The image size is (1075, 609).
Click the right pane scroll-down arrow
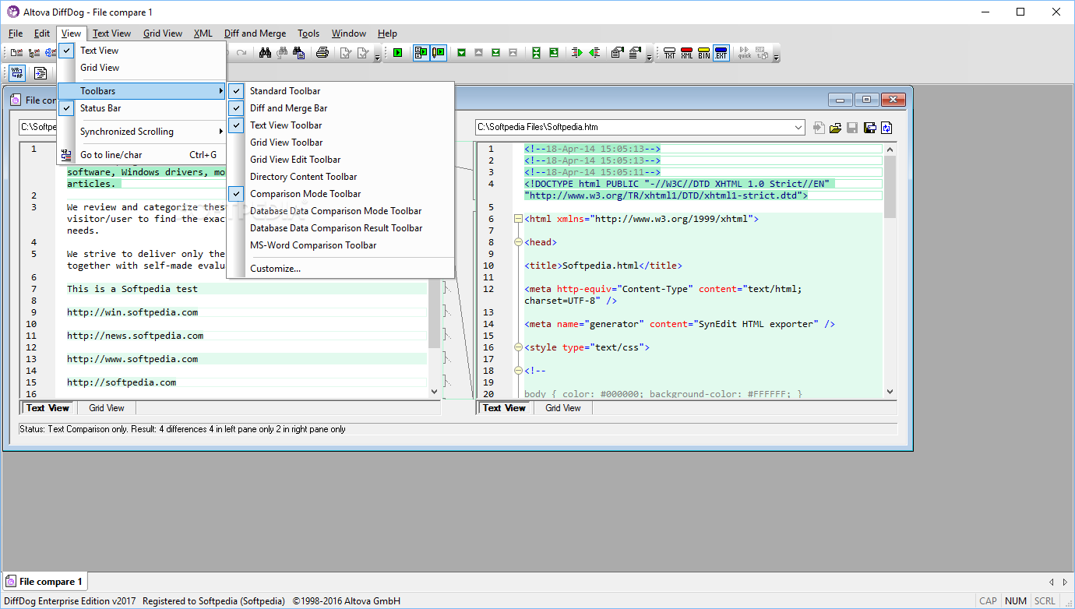tap(890, 393)
